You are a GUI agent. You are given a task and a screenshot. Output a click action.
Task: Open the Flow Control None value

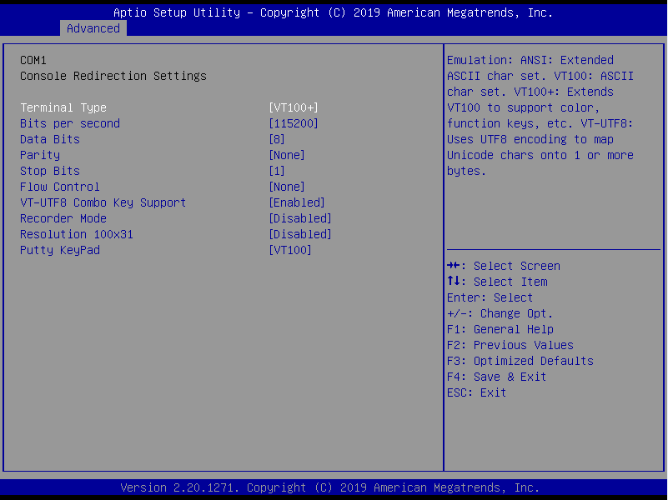tap(287, 187)
